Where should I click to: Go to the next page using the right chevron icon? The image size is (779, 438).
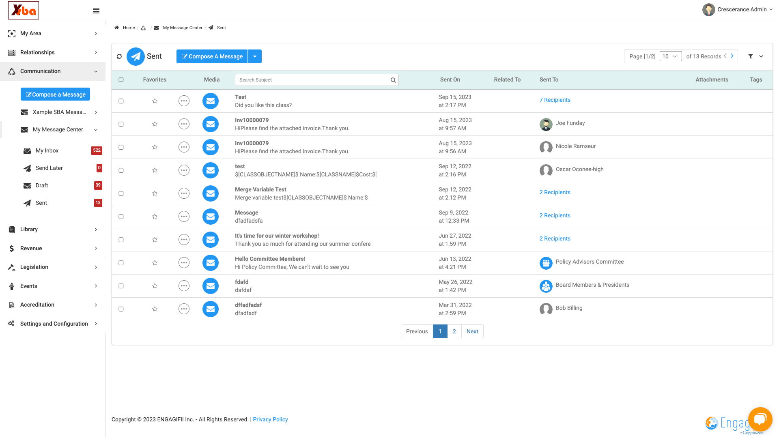[732, 56]
